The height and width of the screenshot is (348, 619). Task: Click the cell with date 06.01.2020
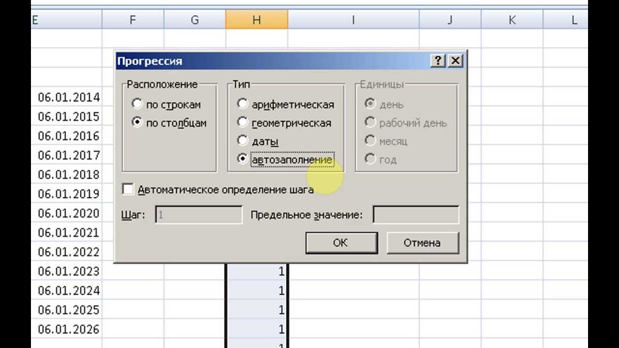click(x=67, y=213)
